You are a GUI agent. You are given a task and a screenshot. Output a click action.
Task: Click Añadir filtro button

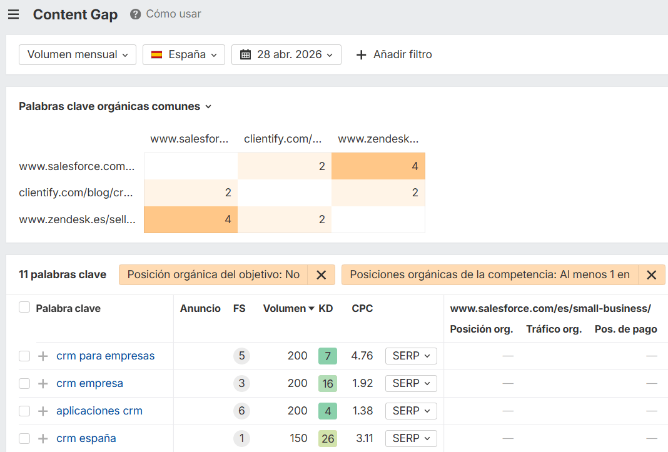click(394, 54)
